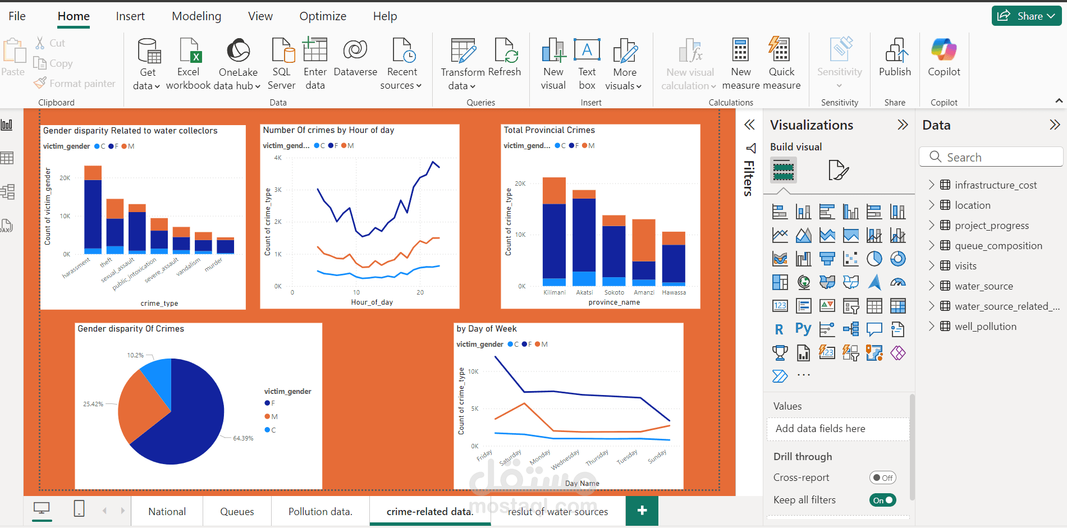Expand the location table fields
This screenshot has width=1067, height=528.
pos(932,205)
